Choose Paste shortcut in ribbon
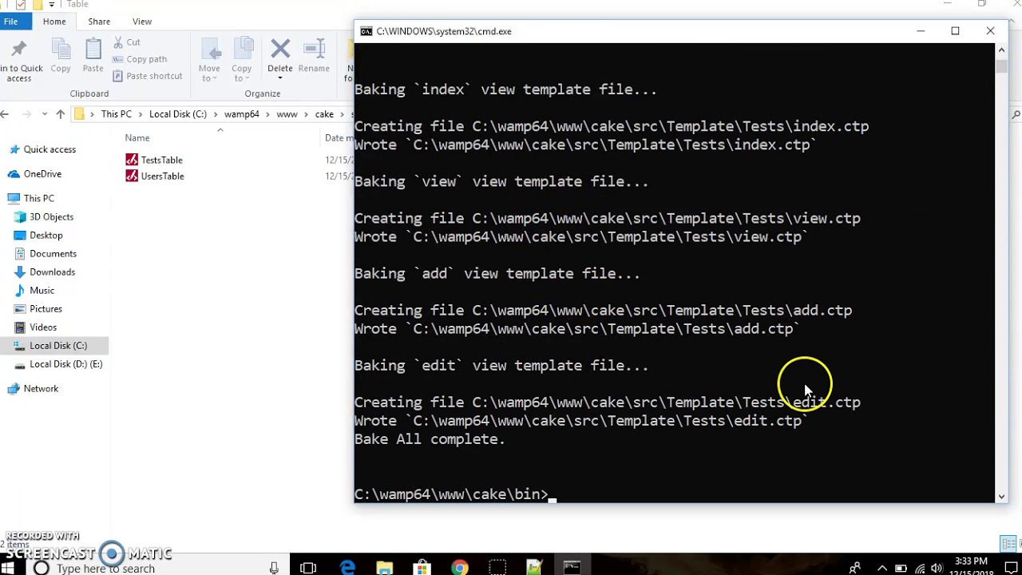Screen dimensions: 1022x575 click(147, 76)
